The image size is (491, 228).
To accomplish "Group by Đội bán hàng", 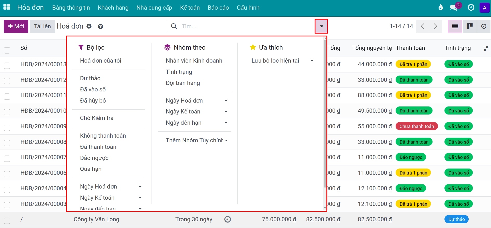I will click(183, 83).
